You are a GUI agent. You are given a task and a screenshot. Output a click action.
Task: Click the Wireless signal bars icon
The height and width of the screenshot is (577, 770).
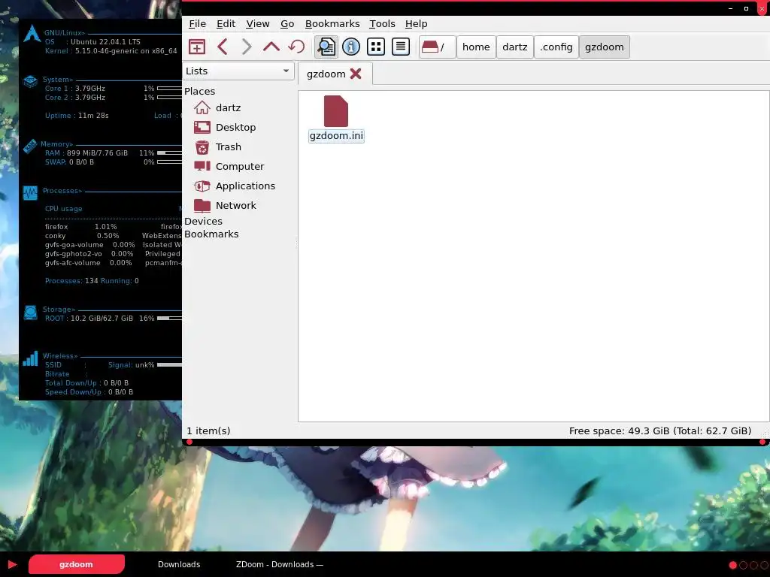(x=30, y=358)
